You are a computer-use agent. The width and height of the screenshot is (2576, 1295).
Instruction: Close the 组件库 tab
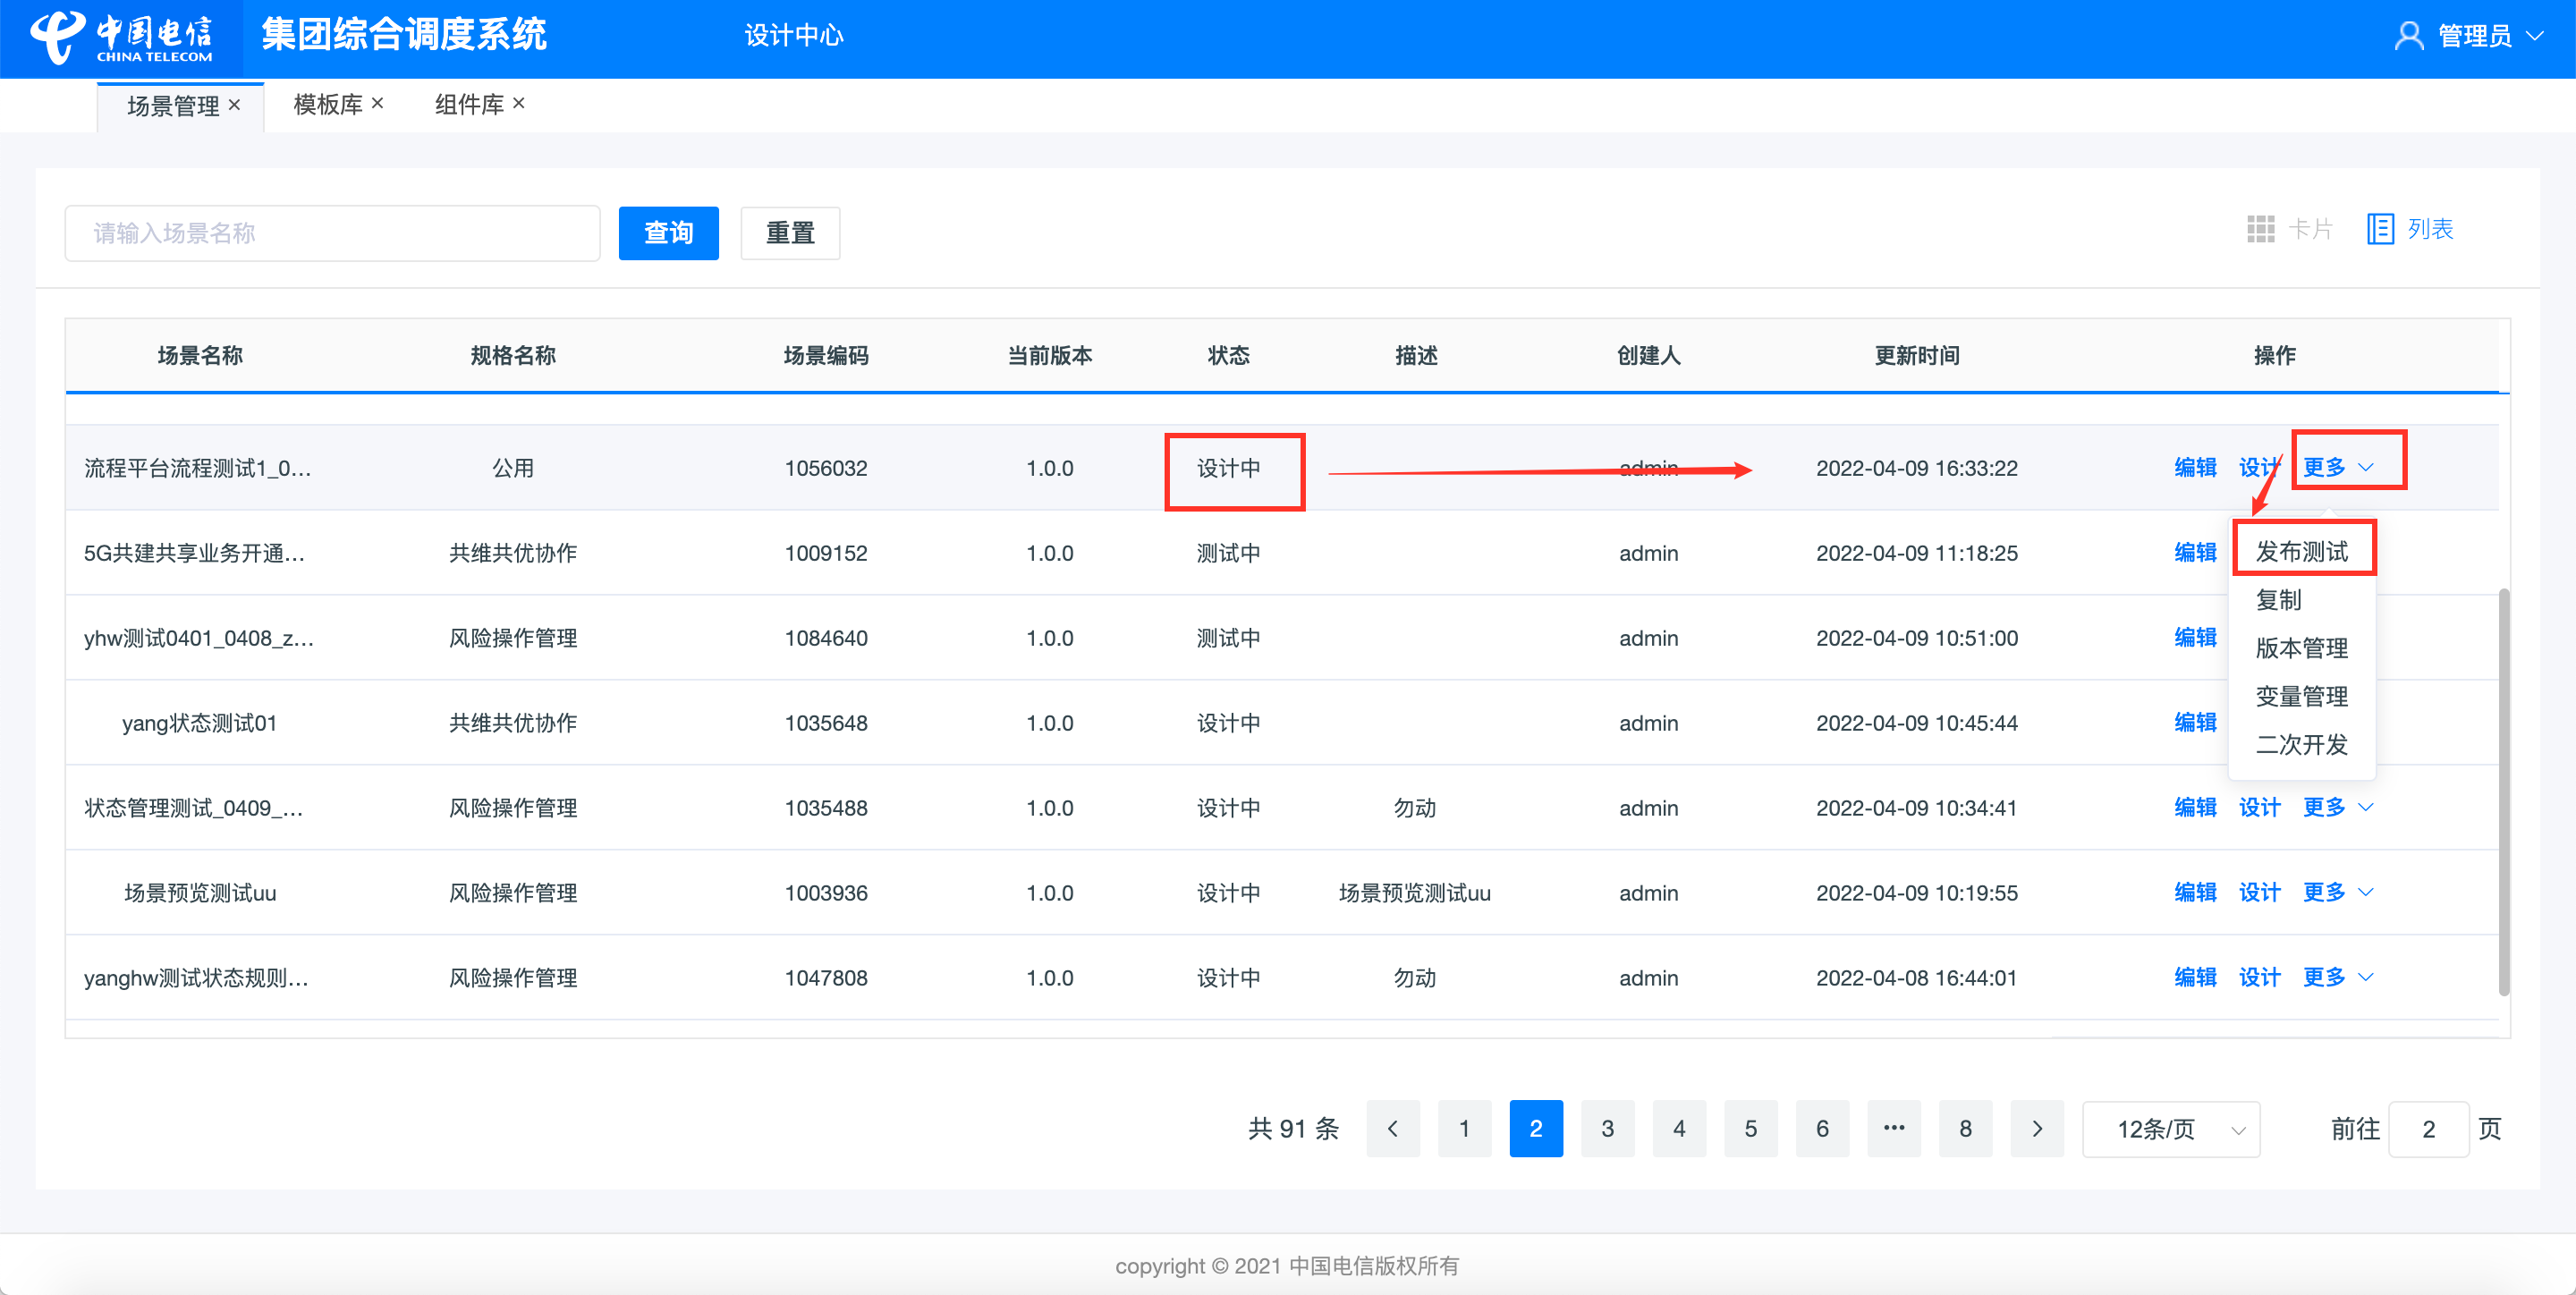519,103
